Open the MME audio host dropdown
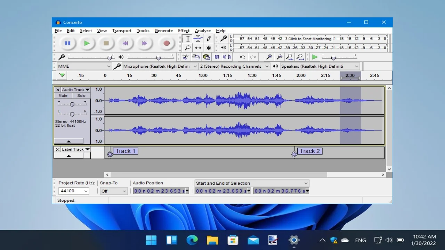Image resolution: width=445 pixels, height=250 pixels. click(x=84, y=66)
